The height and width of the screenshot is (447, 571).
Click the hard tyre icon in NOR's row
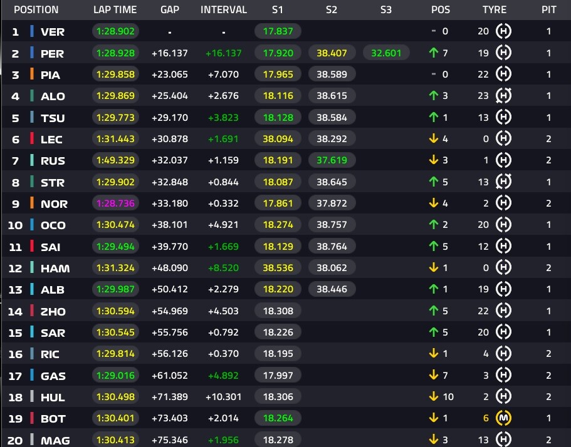pos(503,203)
